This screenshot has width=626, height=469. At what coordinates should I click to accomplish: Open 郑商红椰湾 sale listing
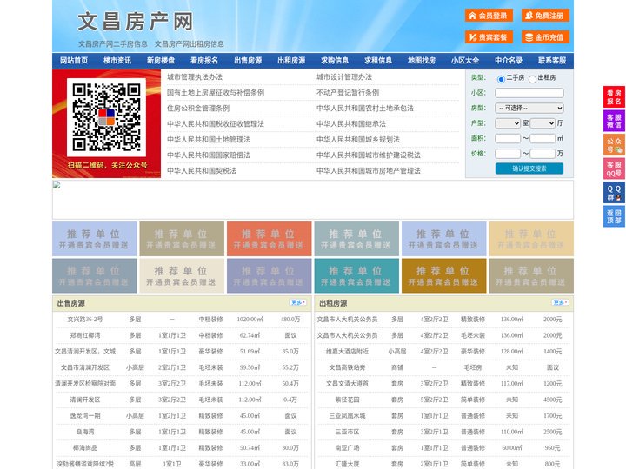coord(85,335)
